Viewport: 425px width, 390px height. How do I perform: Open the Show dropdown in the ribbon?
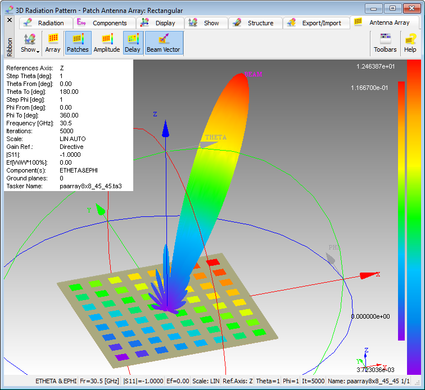(30, 43)
